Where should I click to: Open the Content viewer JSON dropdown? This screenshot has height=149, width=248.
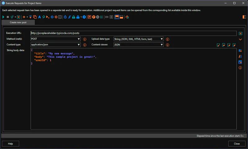[138, 45]
